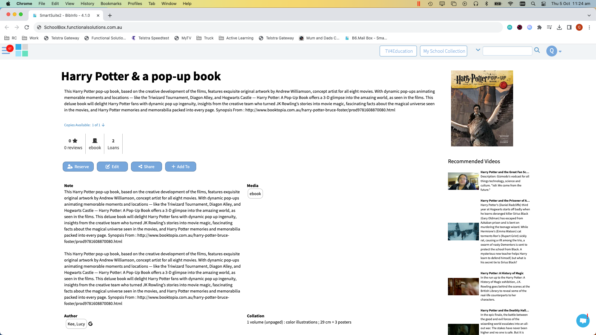Click the ebook media tag
596x335 pixels.
(x=255, y=194)
